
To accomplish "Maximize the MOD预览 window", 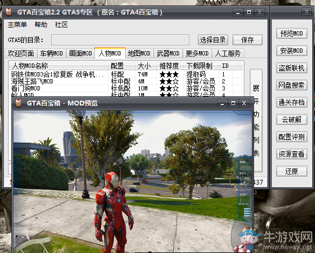I will pos(233,103).
